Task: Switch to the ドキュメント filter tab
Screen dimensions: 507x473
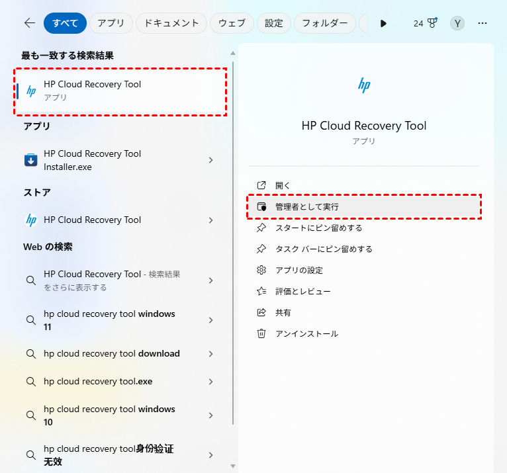Action: (x=171, y=23)
